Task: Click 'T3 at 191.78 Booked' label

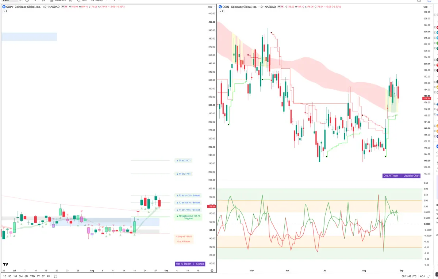Action: [188, 195]
